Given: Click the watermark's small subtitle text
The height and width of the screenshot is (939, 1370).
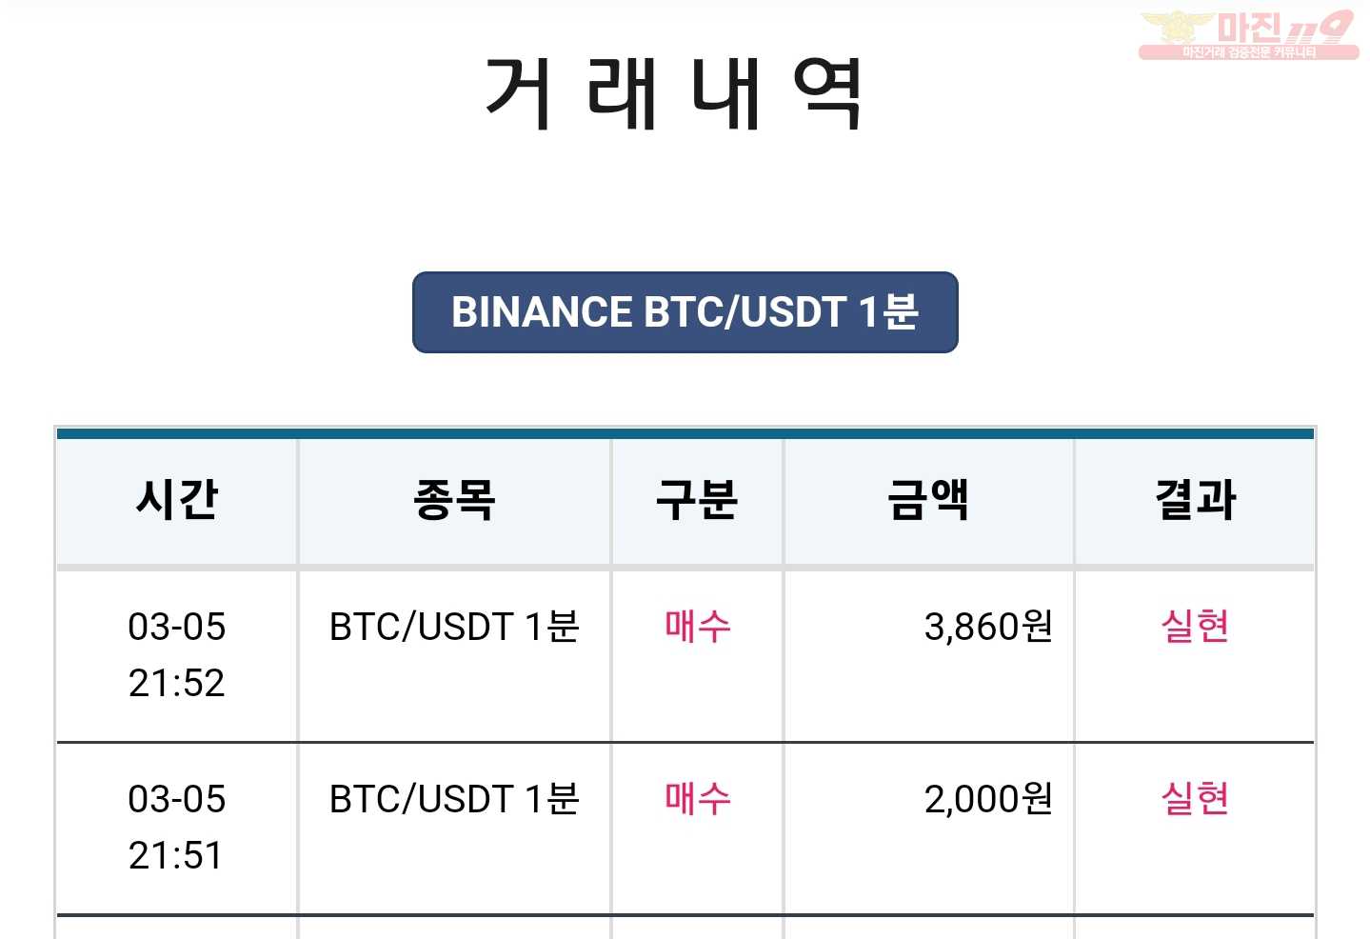Looking at the screenshot, I should (x=1248, y=52).
